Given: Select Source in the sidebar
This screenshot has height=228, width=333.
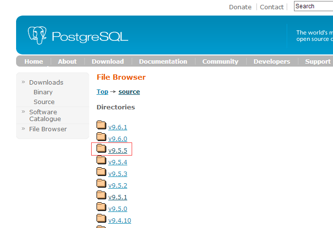Looking at the screenshot, I should click(x=44, y=102).
